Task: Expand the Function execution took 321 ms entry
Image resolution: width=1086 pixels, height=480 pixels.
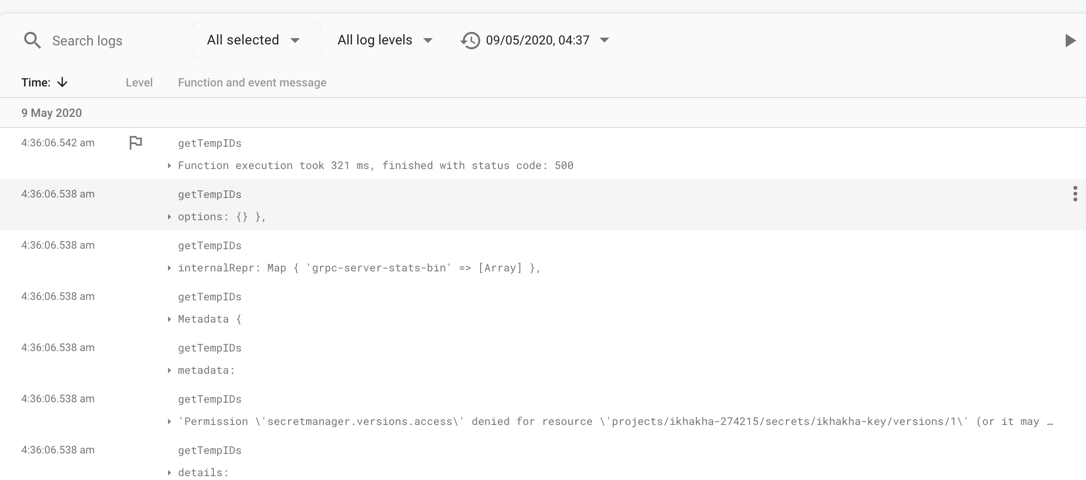Action: tap(169, 165)
